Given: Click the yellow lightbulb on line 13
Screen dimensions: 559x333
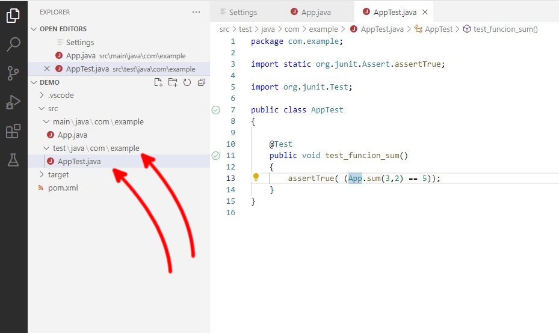Looking at the screenshot, I should (256, 177).
